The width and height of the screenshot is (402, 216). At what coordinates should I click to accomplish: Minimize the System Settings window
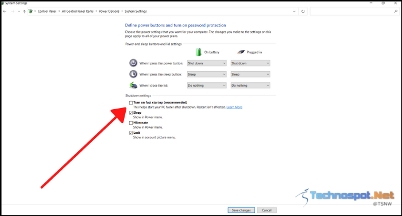pos(371,3)
